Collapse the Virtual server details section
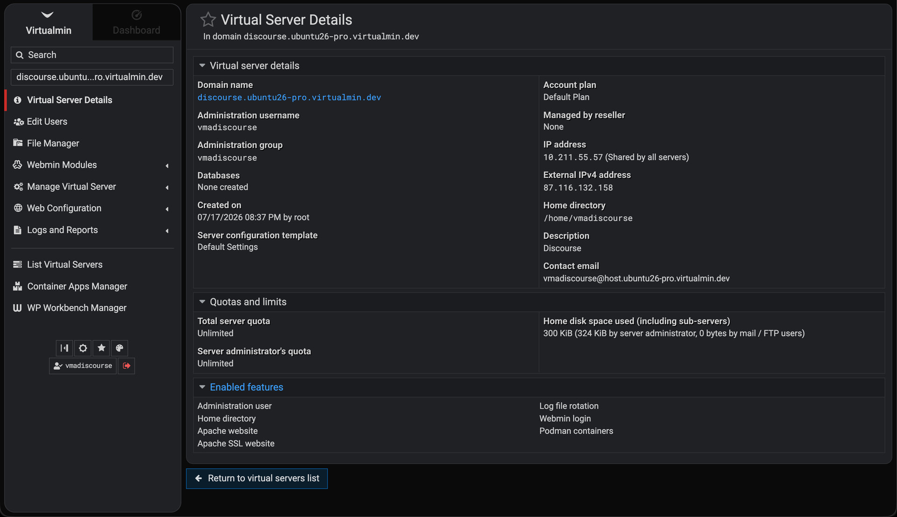 (202, 66)
